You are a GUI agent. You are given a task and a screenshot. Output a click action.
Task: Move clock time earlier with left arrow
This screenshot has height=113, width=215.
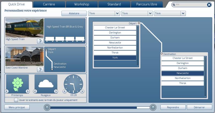[x=65, y=91]
